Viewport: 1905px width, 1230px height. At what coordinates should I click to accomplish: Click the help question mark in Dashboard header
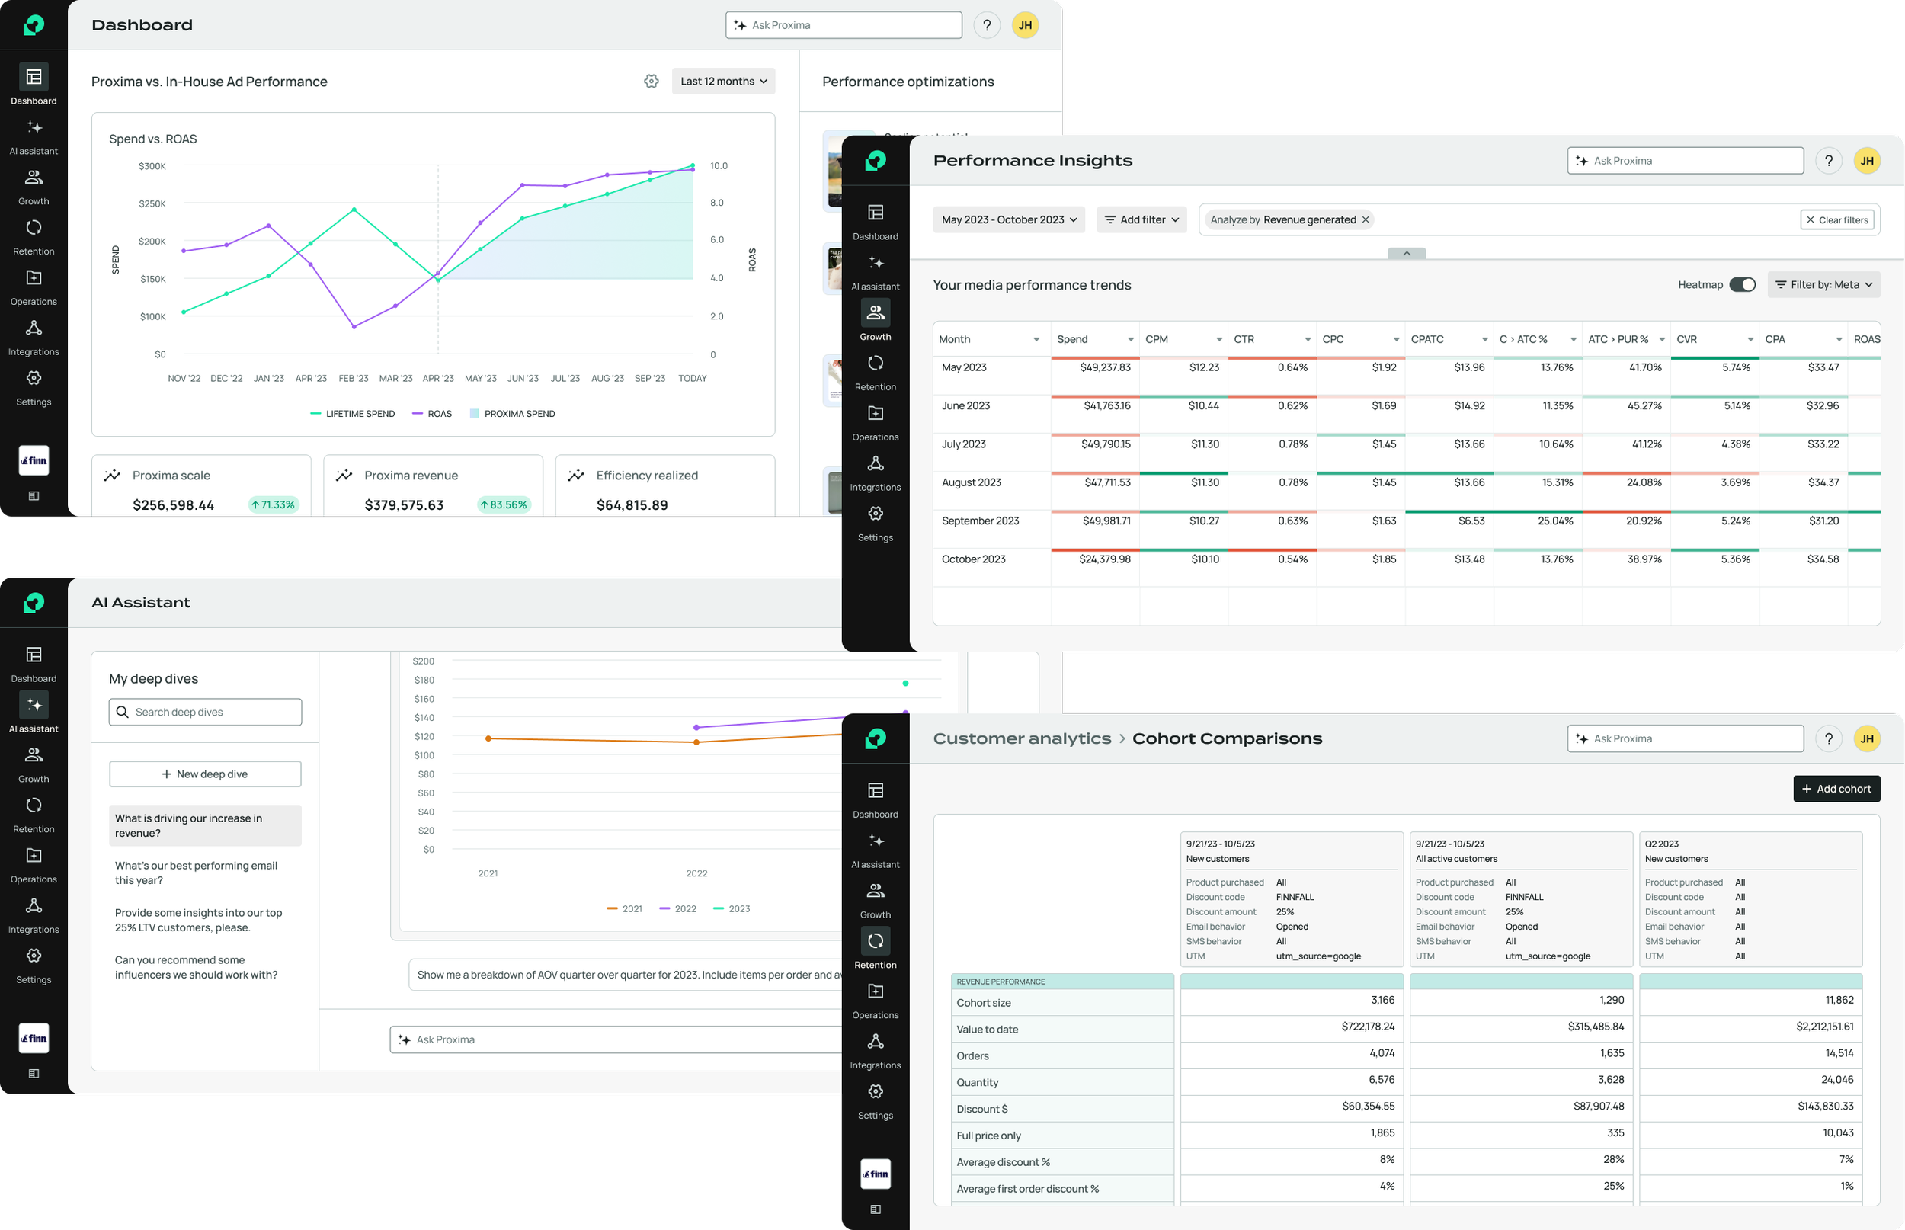point(987,26)
